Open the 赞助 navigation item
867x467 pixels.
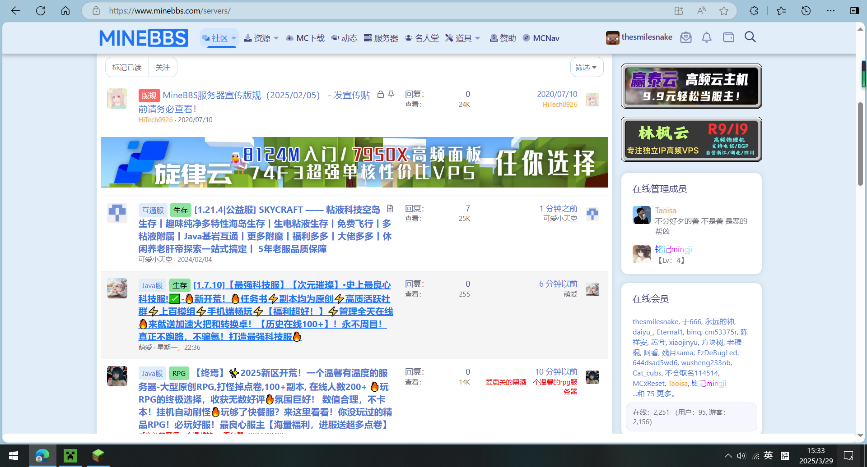click(x=503, y=38)
